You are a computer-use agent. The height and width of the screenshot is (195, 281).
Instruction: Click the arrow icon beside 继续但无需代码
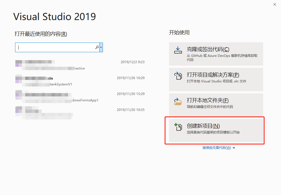point(234,148)
